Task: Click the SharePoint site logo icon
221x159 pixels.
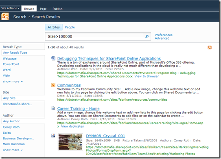Action: (x=5, y=16)
